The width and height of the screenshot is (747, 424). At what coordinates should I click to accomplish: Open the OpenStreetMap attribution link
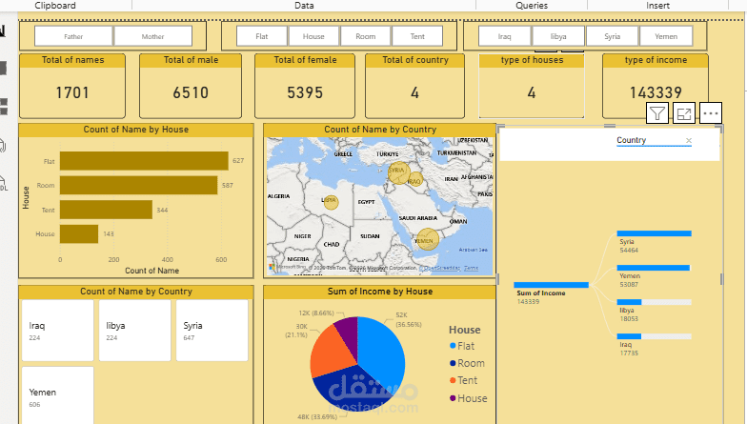coord(442,269)
